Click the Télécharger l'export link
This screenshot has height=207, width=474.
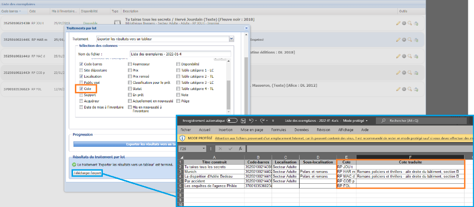87,173
